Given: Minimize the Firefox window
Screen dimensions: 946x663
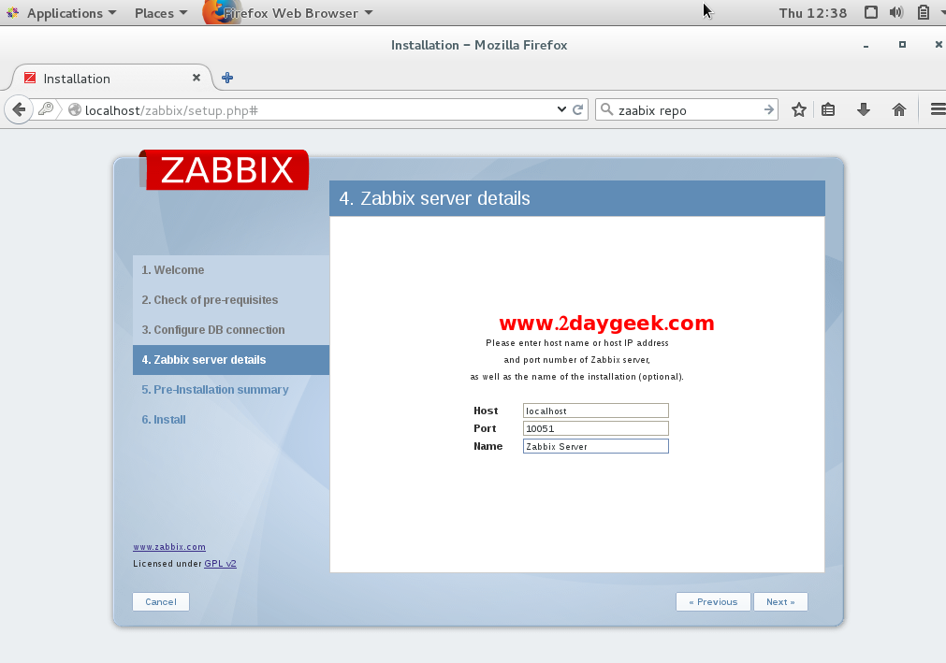Looking at the screenshot, I should [x=866, y=45].
